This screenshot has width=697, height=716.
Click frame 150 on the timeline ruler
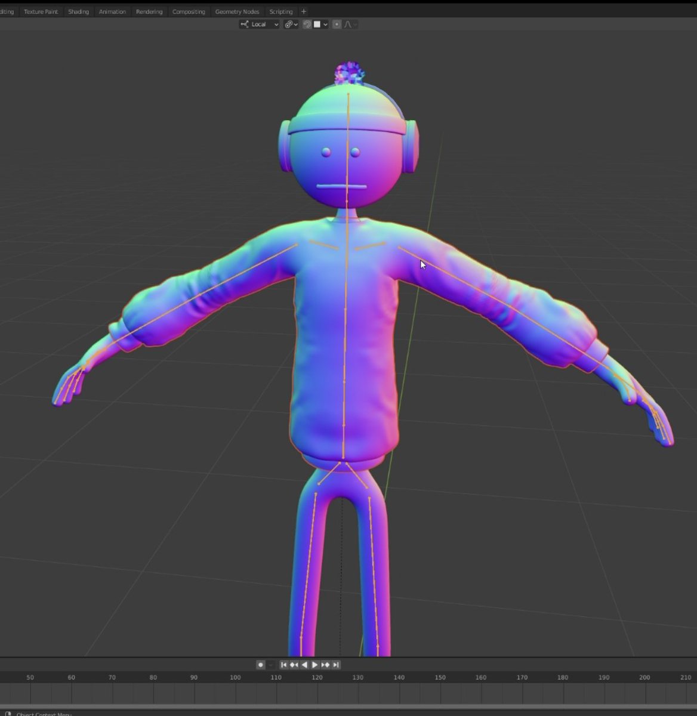440,677
